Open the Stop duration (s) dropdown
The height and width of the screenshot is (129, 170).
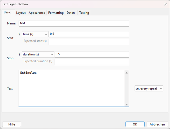click(38, 54)
